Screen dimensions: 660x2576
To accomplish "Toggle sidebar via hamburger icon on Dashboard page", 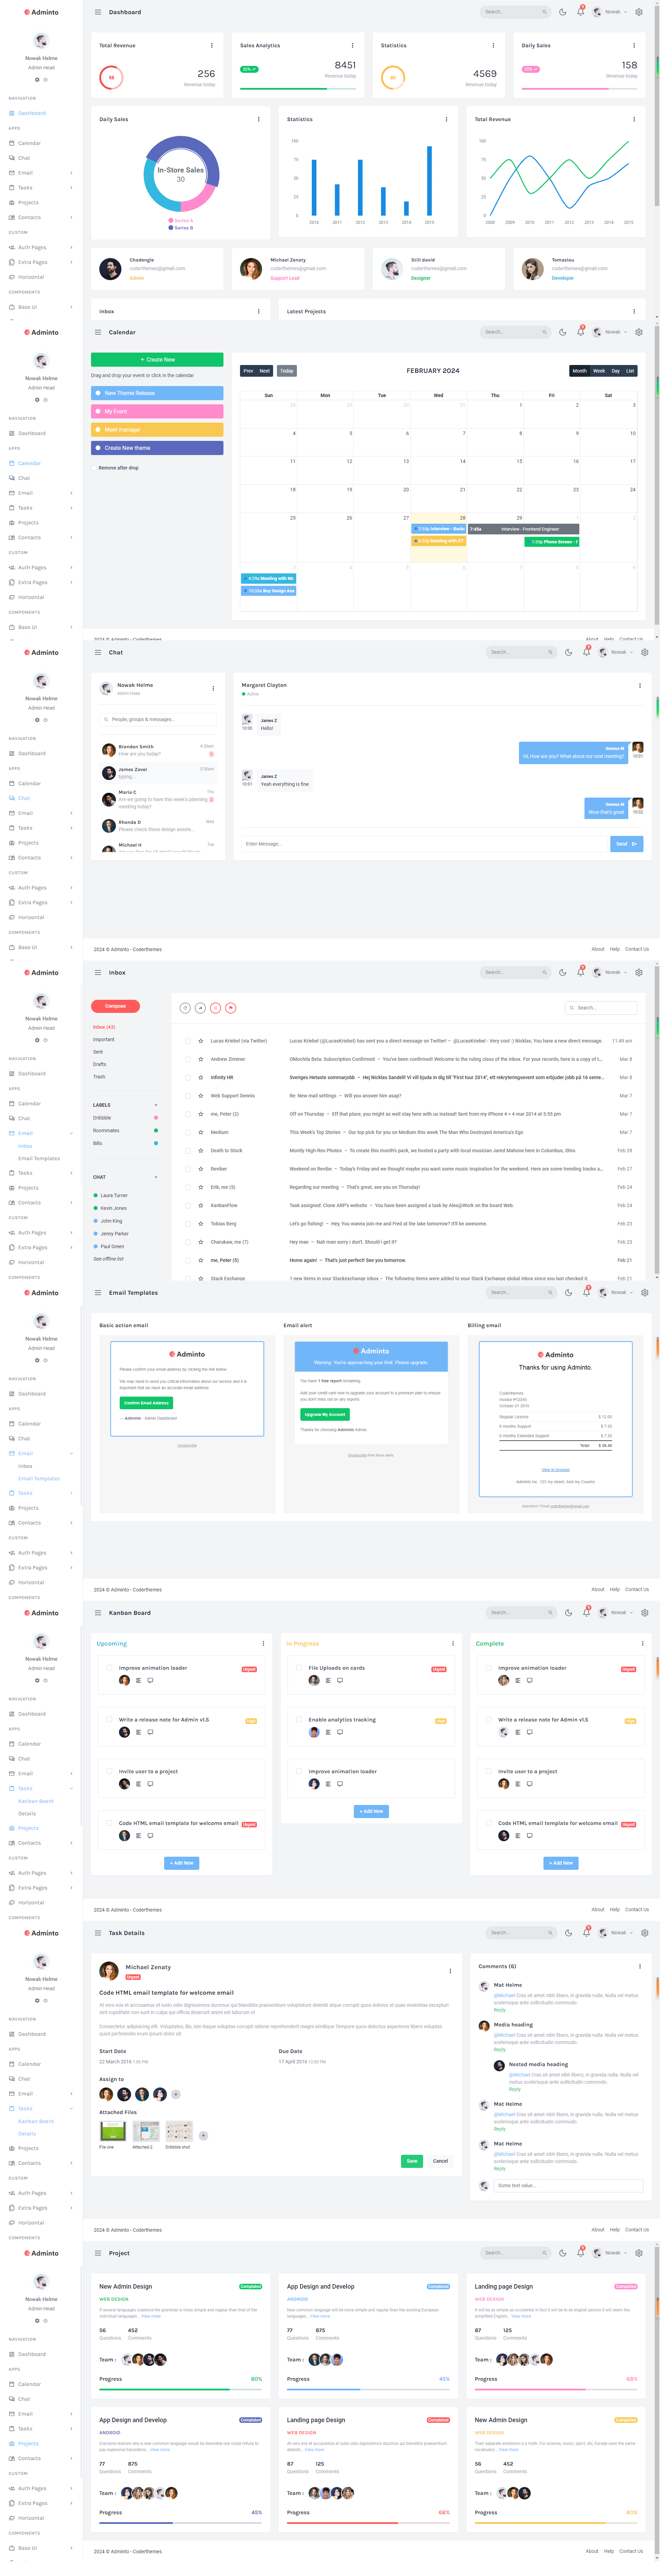I will [98, 12].
